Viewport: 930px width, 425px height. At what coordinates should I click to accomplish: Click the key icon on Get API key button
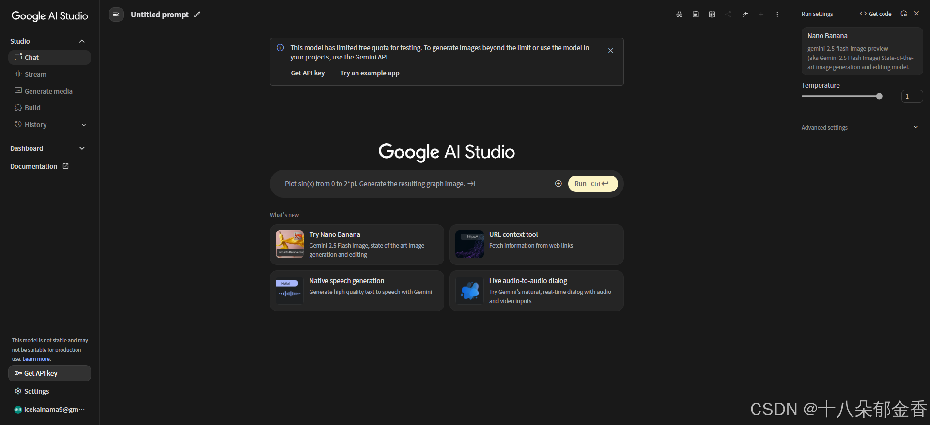18,373
